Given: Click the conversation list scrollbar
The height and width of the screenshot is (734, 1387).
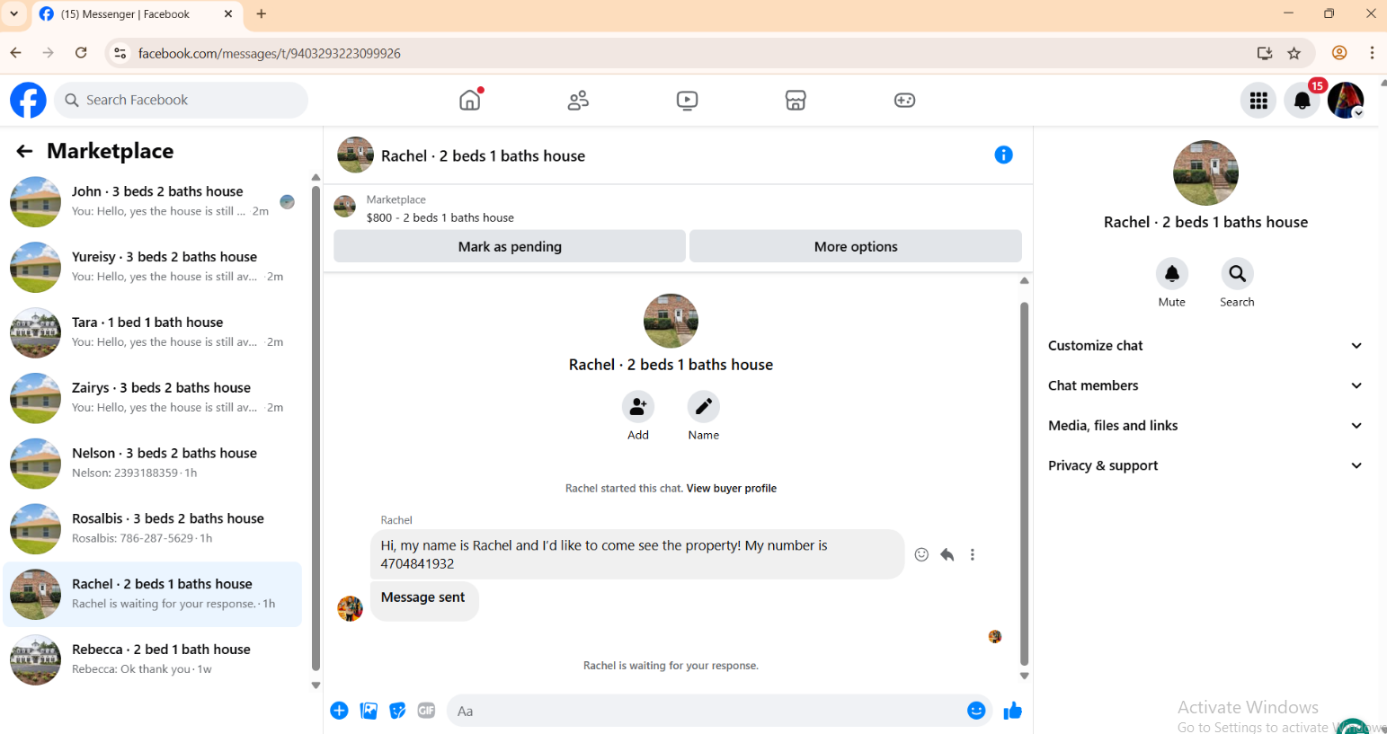Looking at the screenshot, I should point(316,428).
